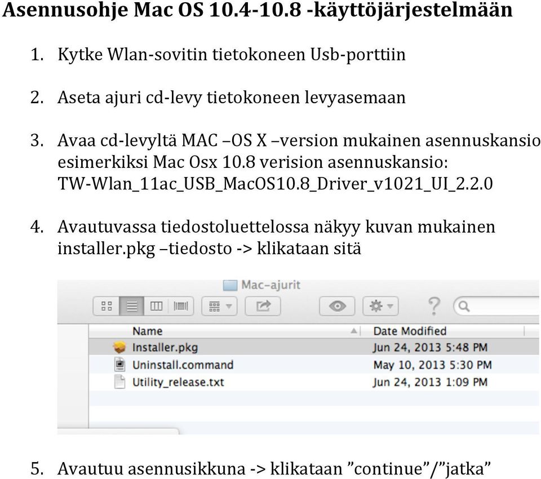The width and height of the screenshot is (541, 479).
Task: Click the Finder search field
Action: click(497, 306)
